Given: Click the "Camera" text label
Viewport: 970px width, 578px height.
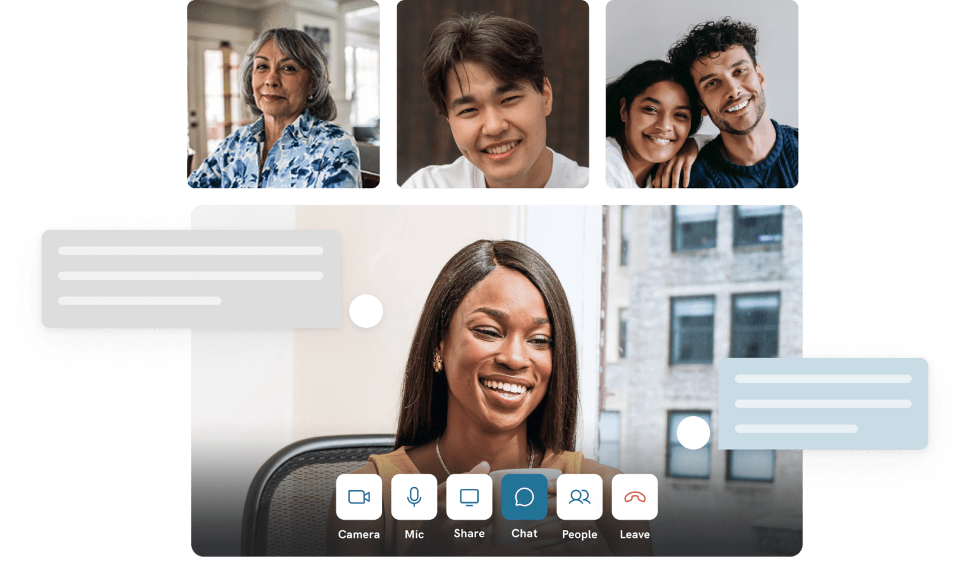Looking at the screenshot, I should pos(359,534).
